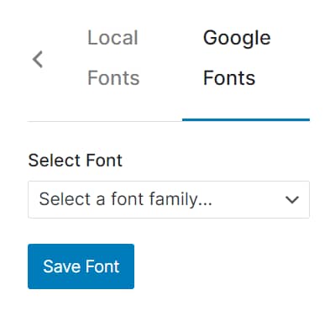Return to the previous panel via chevron
Image resolution: width=335 pixels, height=311 pixels.
tap(38, 59)
